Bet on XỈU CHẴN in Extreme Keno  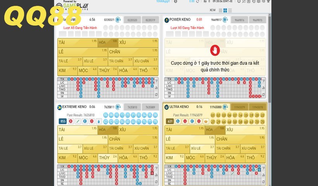click(145, 148)
